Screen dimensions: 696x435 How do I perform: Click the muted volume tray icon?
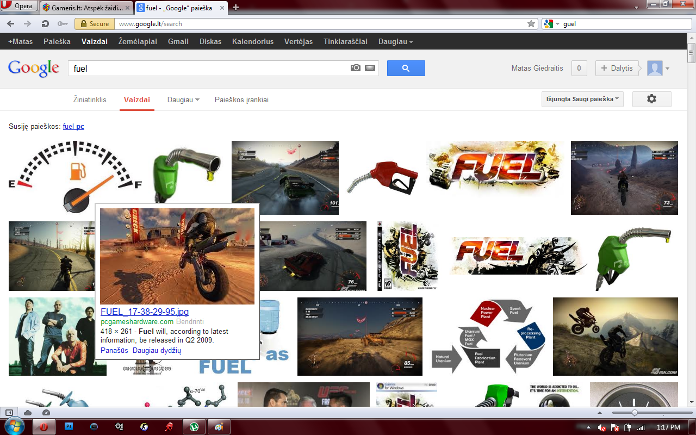tap(602, 427)
